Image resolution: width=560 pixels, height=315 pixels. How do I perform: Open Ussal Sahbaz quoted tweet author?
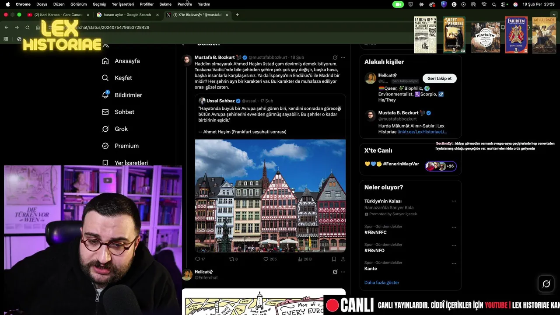point(220,101)
